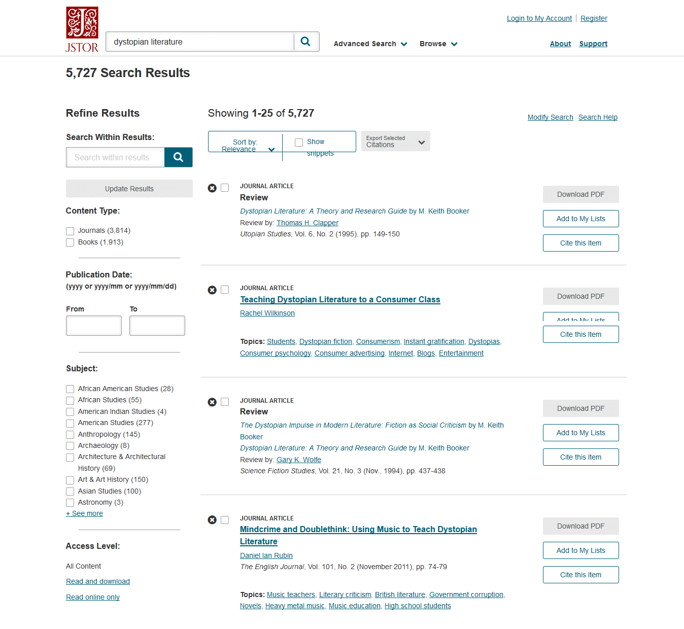Remove Mindcrime and Doublethink result with X icon
The height and width of the screenshot is (629, 684).
pyautogui.click(x=212, y=520)
